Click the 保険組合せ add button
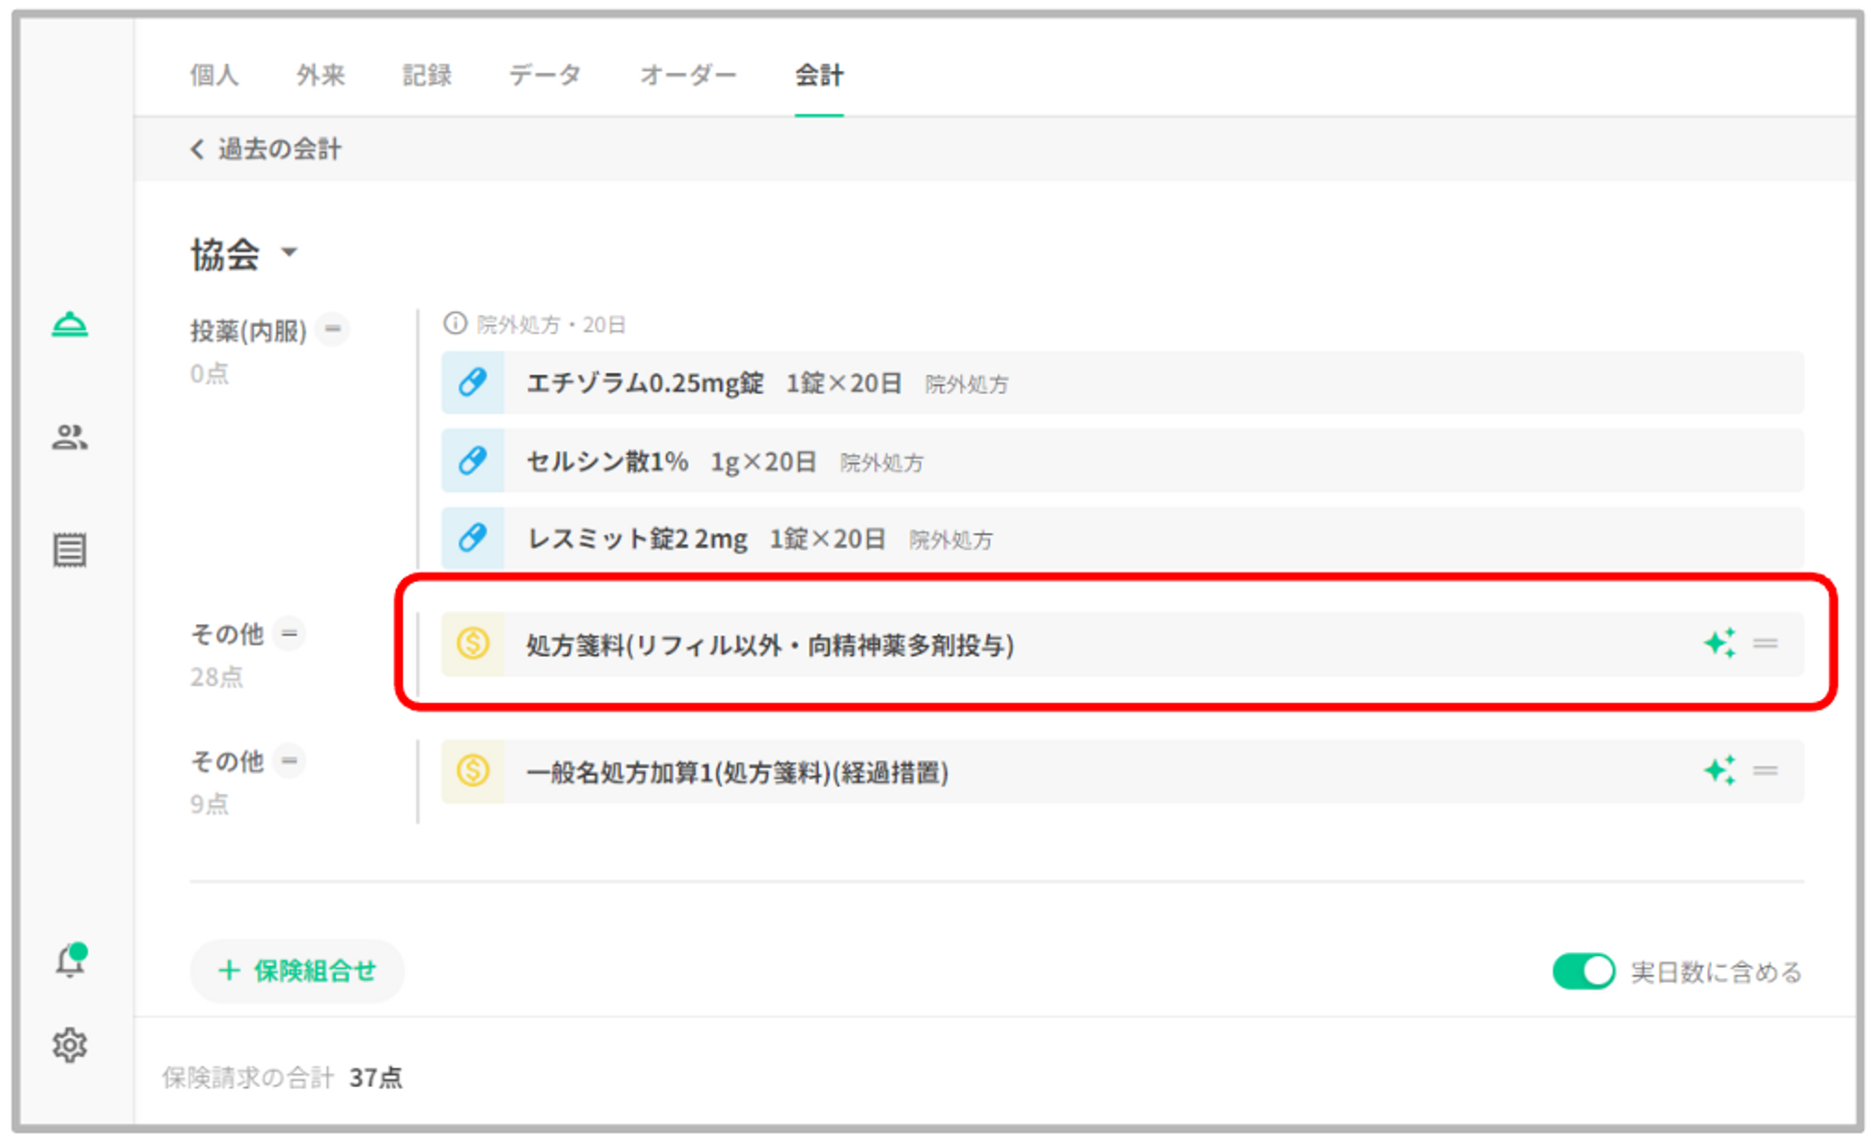This screenshot has height=1148, width=1875. pos(297,971)
